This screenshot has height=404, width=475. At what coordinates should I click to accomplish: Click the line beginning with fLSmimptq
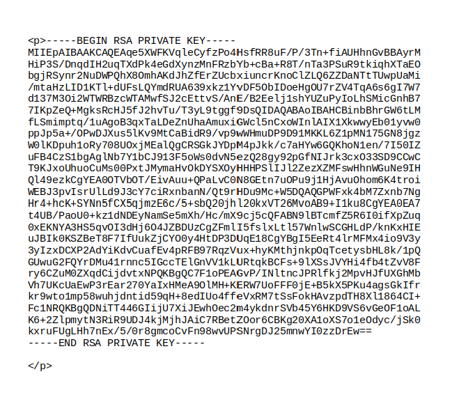(224, 122)
